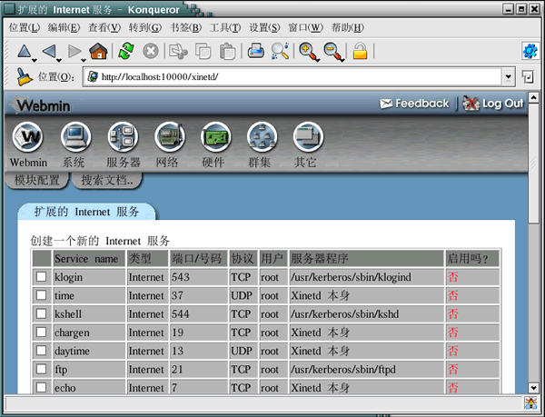Click the Cut scissors toolbar icon
545x417 pixels.
178,51
